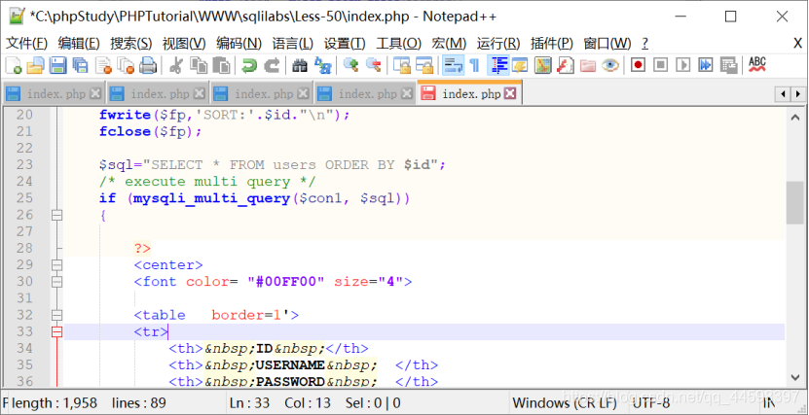
Task: Open the 编辑(E) menu
Action: pos(79,44)
